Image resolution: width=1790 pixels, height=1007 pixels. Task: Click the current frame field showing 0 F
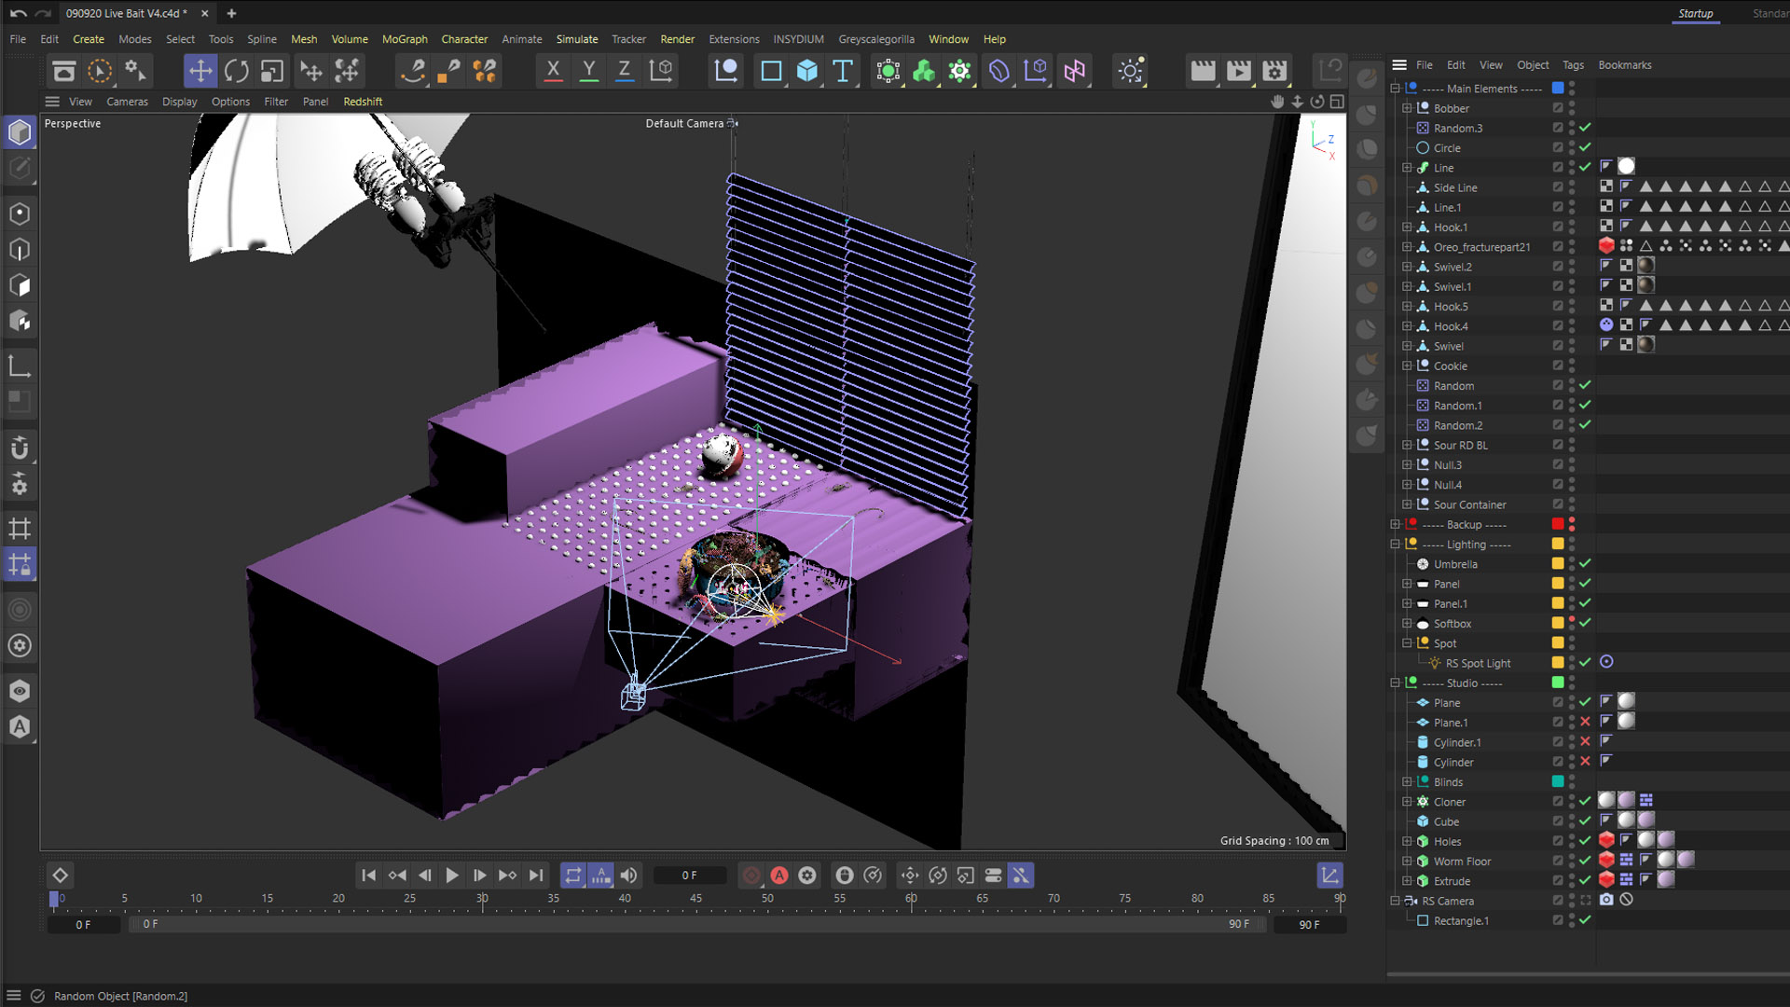pyautogui.click(x=689, y=876)
